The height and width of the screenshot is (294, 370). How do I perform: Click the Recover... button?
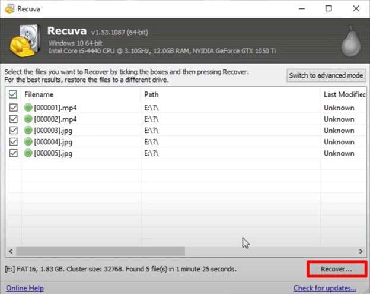(337, 269)
